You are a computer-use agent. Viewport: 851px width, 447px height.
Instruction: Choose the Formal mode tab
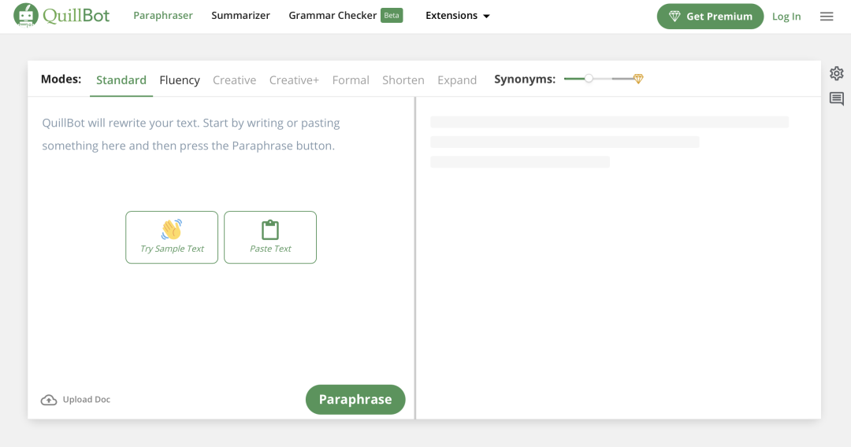click(x=351, y=80)
